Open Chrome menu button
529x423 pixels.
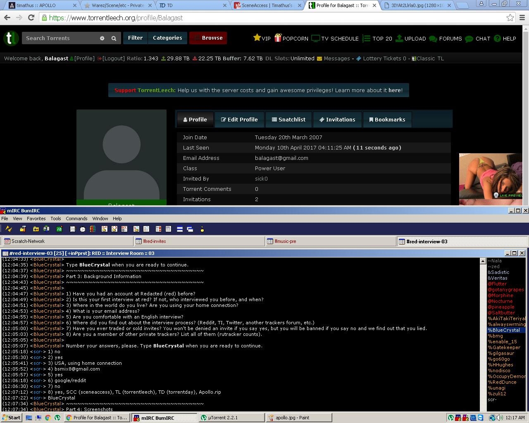[x=522, y=18]
